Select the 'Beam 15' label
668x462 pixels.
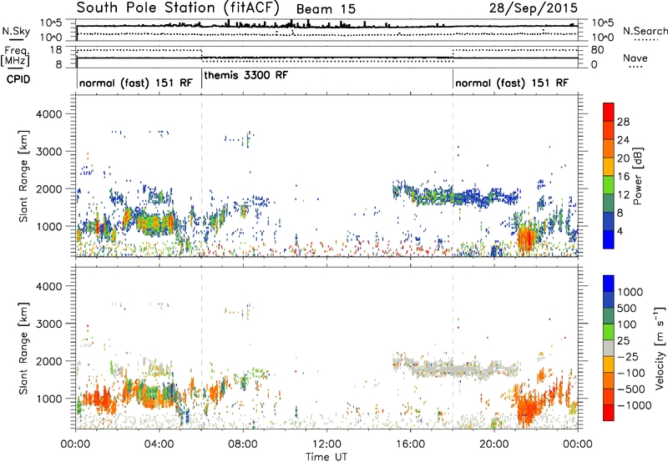click(x=326, y=9)
